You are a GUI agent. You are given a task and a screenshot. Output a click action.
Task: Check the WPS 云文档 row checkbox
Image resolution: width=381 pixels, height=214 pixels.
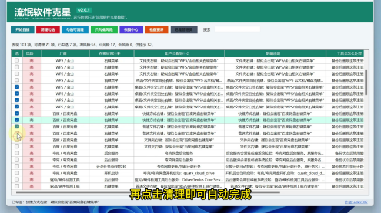tap(17, 80)
